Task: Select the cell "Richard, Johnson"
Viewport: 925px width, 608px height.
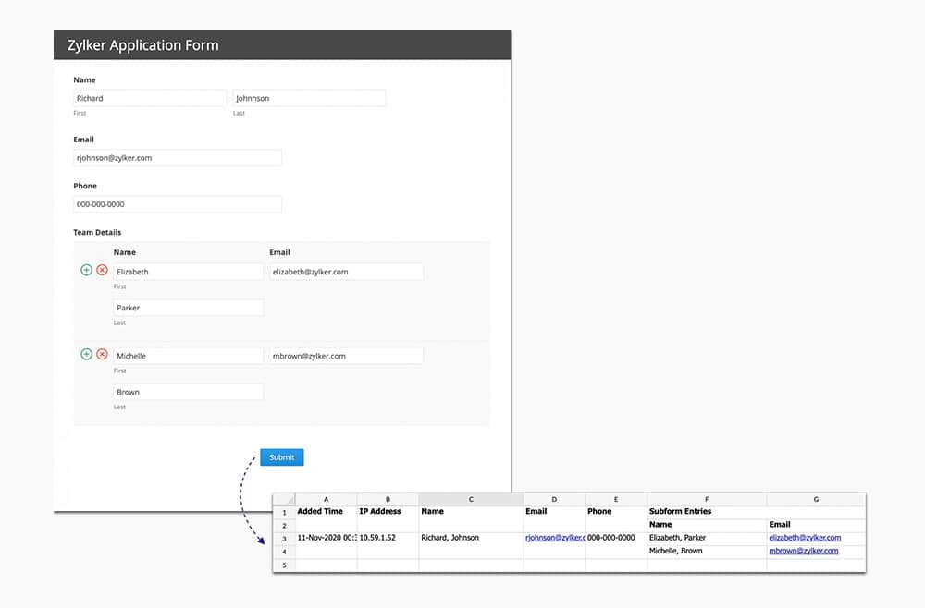Action: point(471,538)
